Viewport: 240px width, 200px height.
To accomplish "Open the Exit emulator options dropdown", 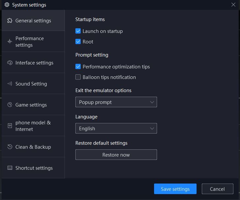I will coord(116,102).
